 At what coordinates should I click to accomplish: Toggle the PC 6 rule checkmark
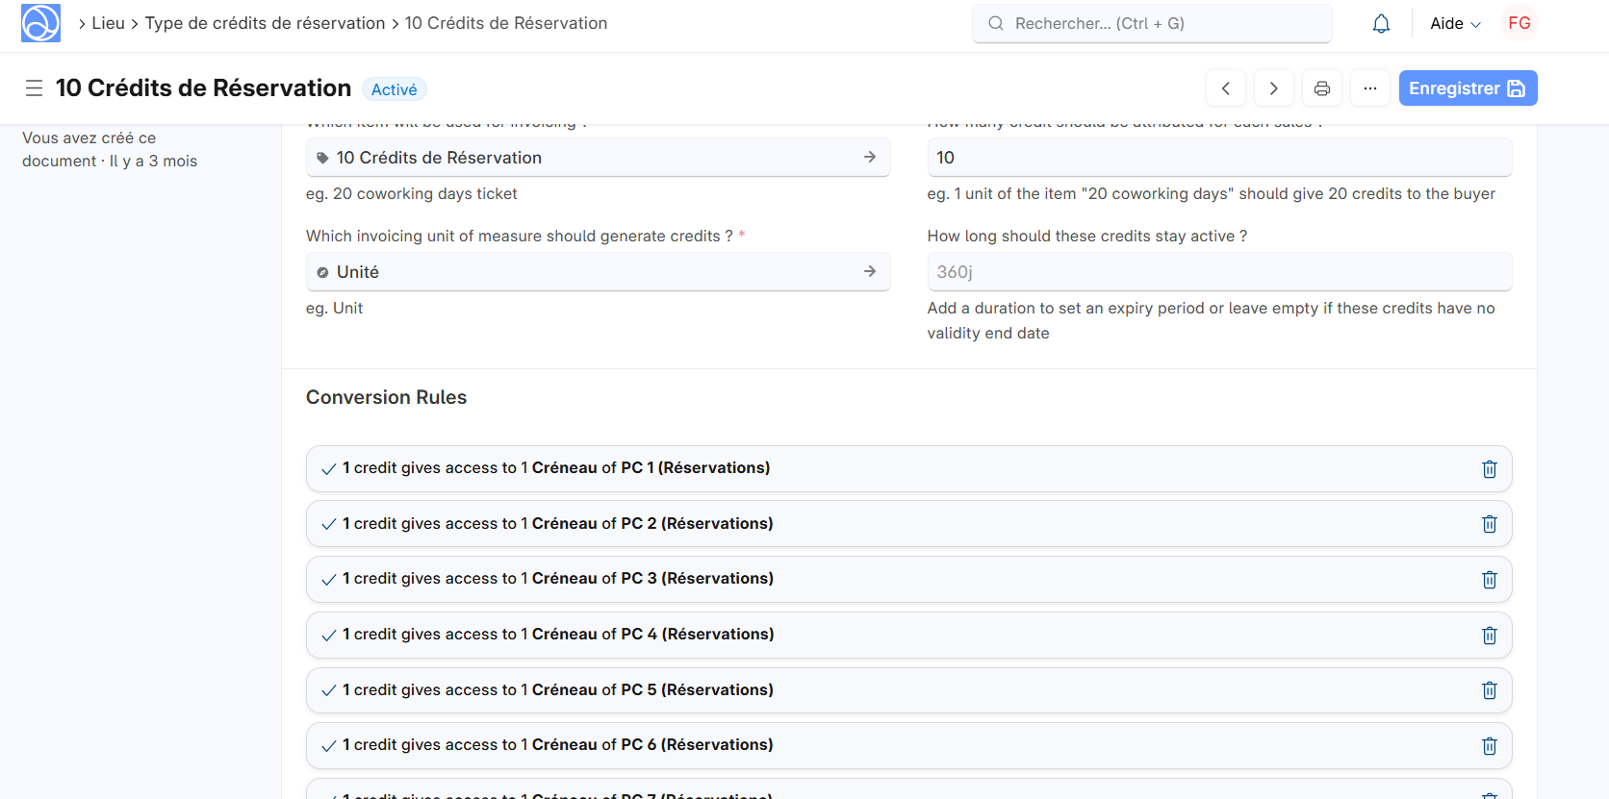(329, 746)
